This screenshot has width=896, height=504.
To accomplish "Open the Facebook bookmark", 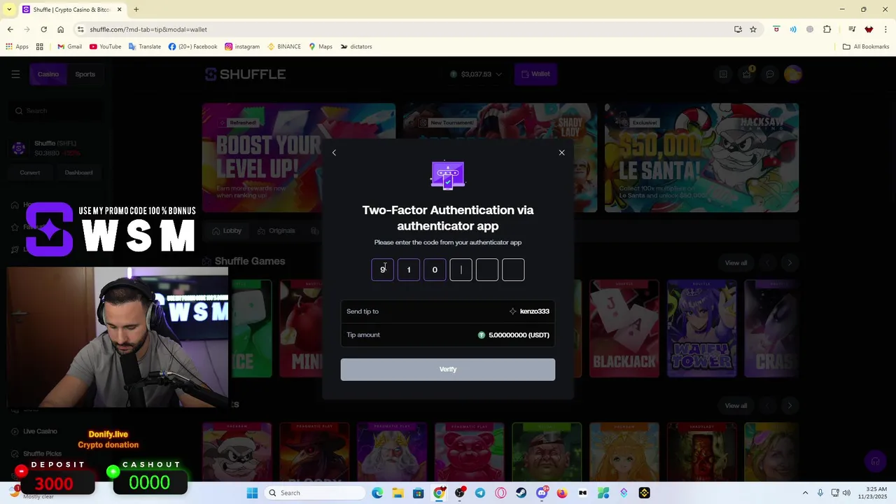I will (192, 47).
